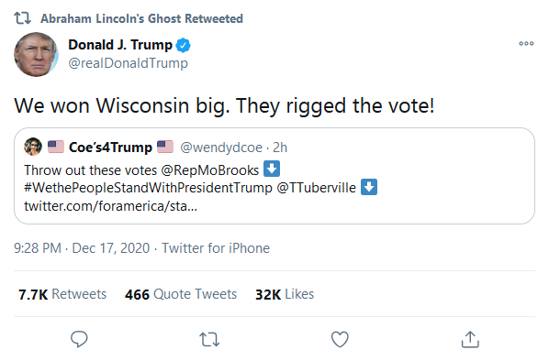The width and height of the screenshot is (549, 361).
Task: Open the #WethePeopleStandWithPresidentTrump hashtag
Action: [148, 188]
